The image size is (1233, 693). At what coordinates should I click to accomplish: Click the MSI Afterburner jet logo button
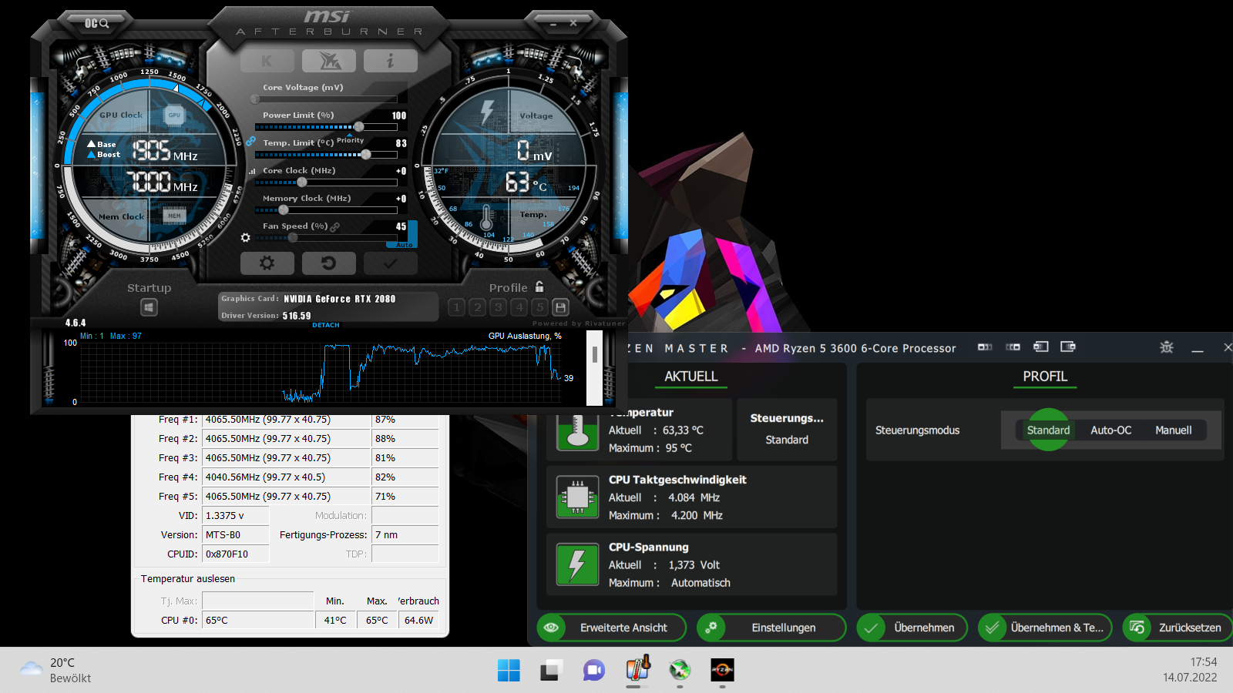329,61
